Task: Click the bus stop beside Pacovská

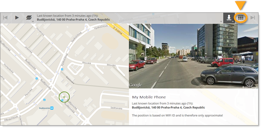Action: click(x=44, y=100)
